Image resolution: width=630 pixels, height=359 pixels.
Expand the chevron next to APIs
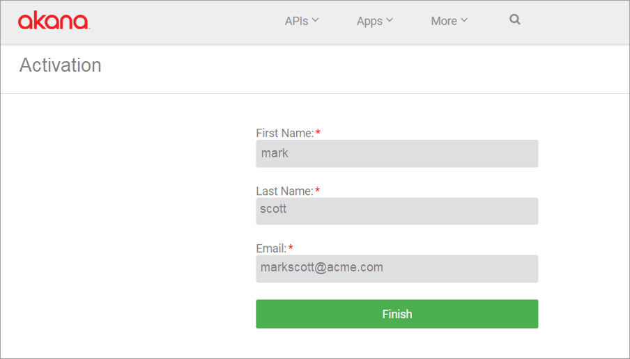(x=316, y=19)
